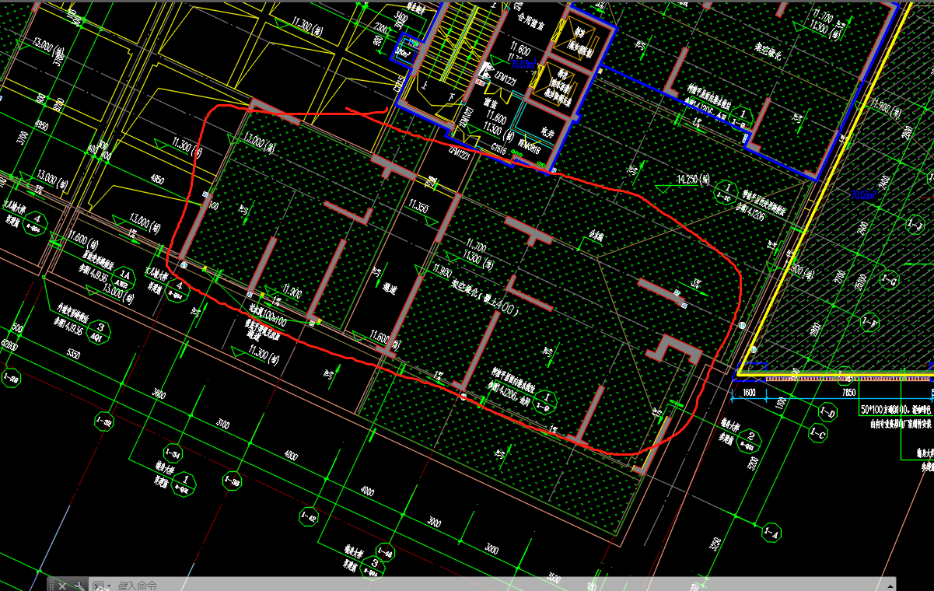Select the 50*100 steel tube note
This screenshot has height=591, width=934.
click(896, 408)
